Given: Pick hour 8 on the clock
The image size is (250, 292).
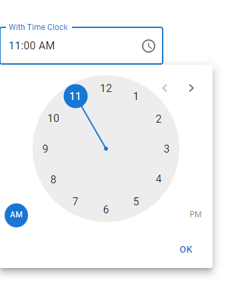Looking at the screenshot, I should tap(53, 179).
